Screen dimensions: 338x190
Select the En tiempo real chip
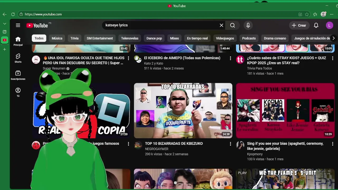pyautogui.click(x=197, y=38)
